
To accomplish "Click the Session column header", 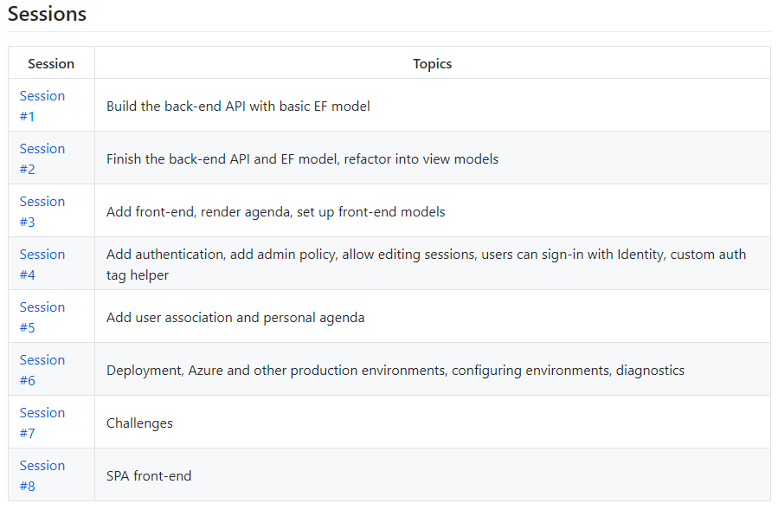I will click(x=51, y=63).
